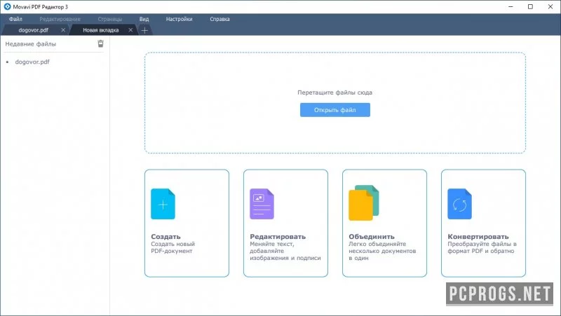
Task: Open the Вид menu
Action: pos(144,19)
